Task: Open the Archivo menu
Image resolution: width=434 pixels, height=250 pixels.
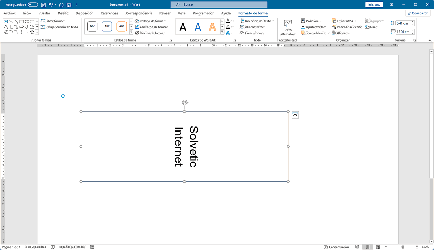Action: pyautogui.click(x=9, y=13)
